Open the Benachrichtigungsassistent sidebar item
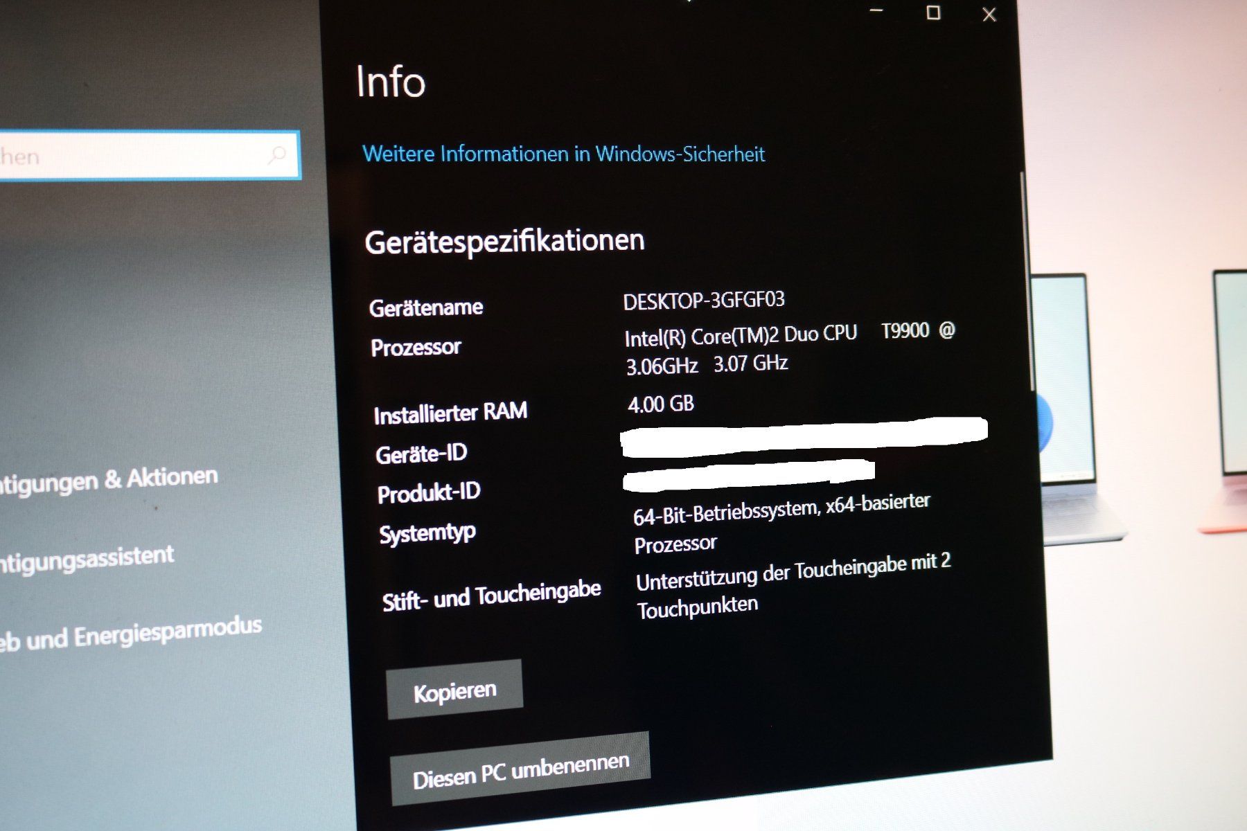Screen dimensions: 1247x831 (87, 558)
